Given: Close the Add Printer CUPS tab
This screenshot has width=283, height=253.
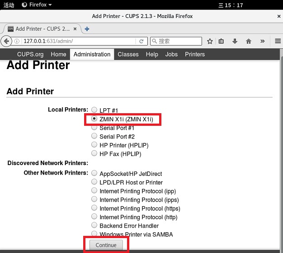Looking at the screenshot, I should [75, 29].
